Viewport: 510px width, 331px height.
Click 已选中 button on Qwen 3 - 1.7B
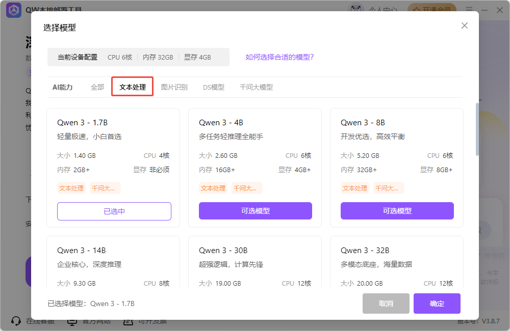[114, 211]
